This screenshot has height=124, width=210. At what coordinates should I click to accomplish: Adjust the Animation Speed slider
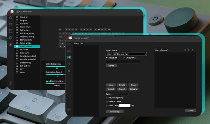coord(62,74)
